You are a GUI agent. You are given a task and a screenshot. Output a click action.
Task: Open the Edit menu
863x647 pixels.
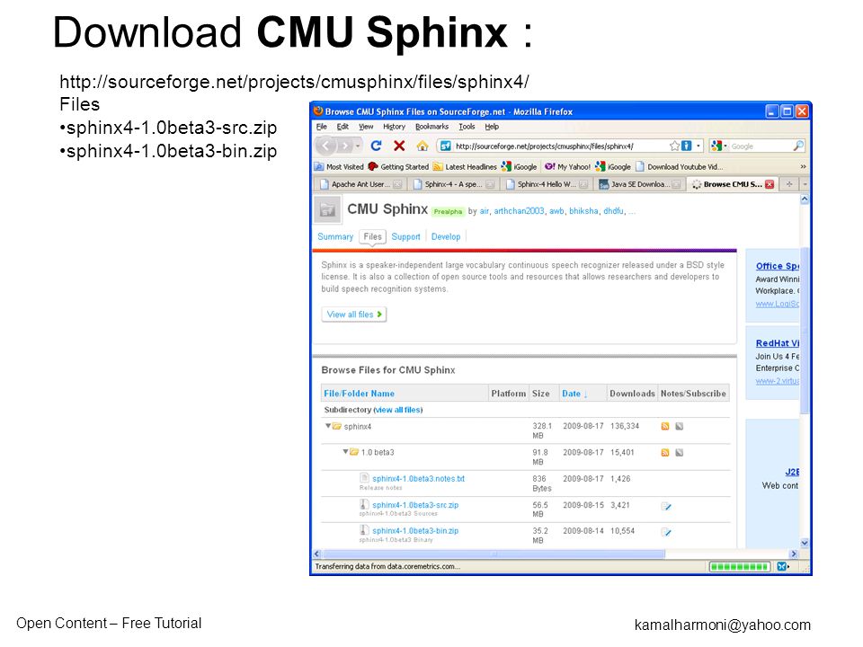[343, 127]
